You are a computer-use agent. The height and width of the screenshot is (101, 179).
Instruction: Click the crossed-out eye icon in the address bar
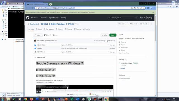(138, 8)
